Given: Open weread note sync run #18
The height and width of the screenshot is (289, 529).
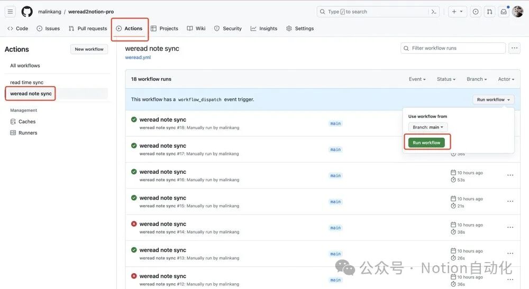Looking at the screenshot, I should click(162, 119).
